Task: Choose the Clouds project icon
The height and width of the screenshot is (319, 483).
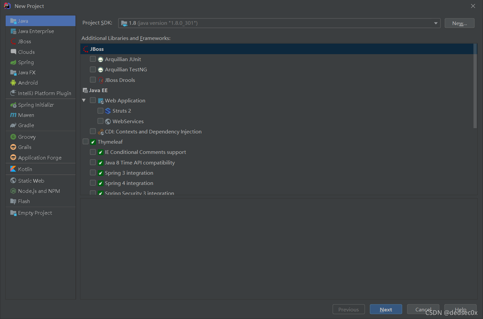Action: pyautogui.click(x=13, y=52)
